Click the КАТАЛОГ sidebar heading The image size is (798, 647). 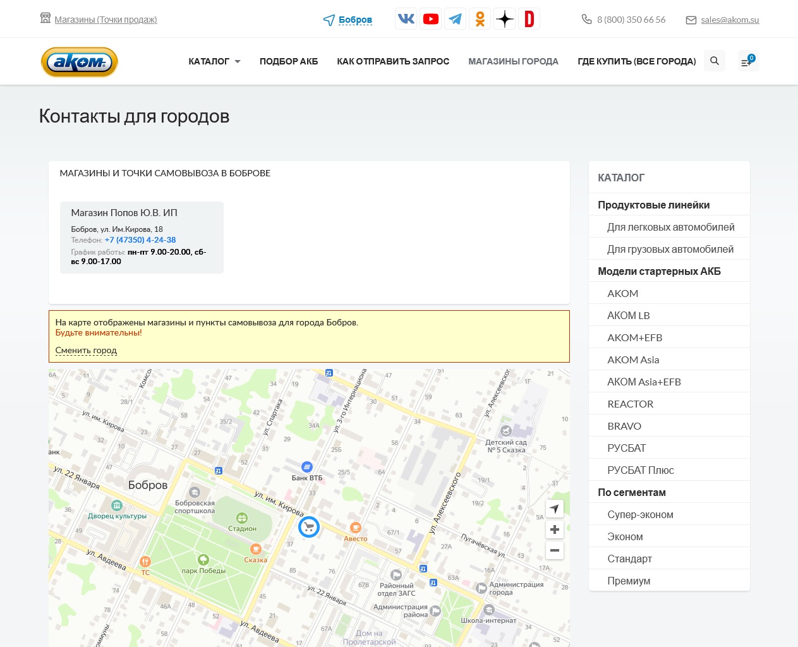(621, 178)
